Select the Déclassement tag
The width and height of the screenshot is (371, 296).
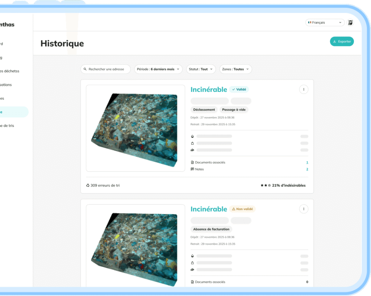pyautogui.click(x=204, y=110)
